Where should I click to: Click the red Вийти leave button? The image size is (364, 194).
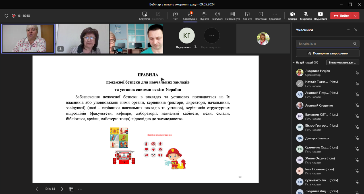pyautogui.click(x=341, y=16)
